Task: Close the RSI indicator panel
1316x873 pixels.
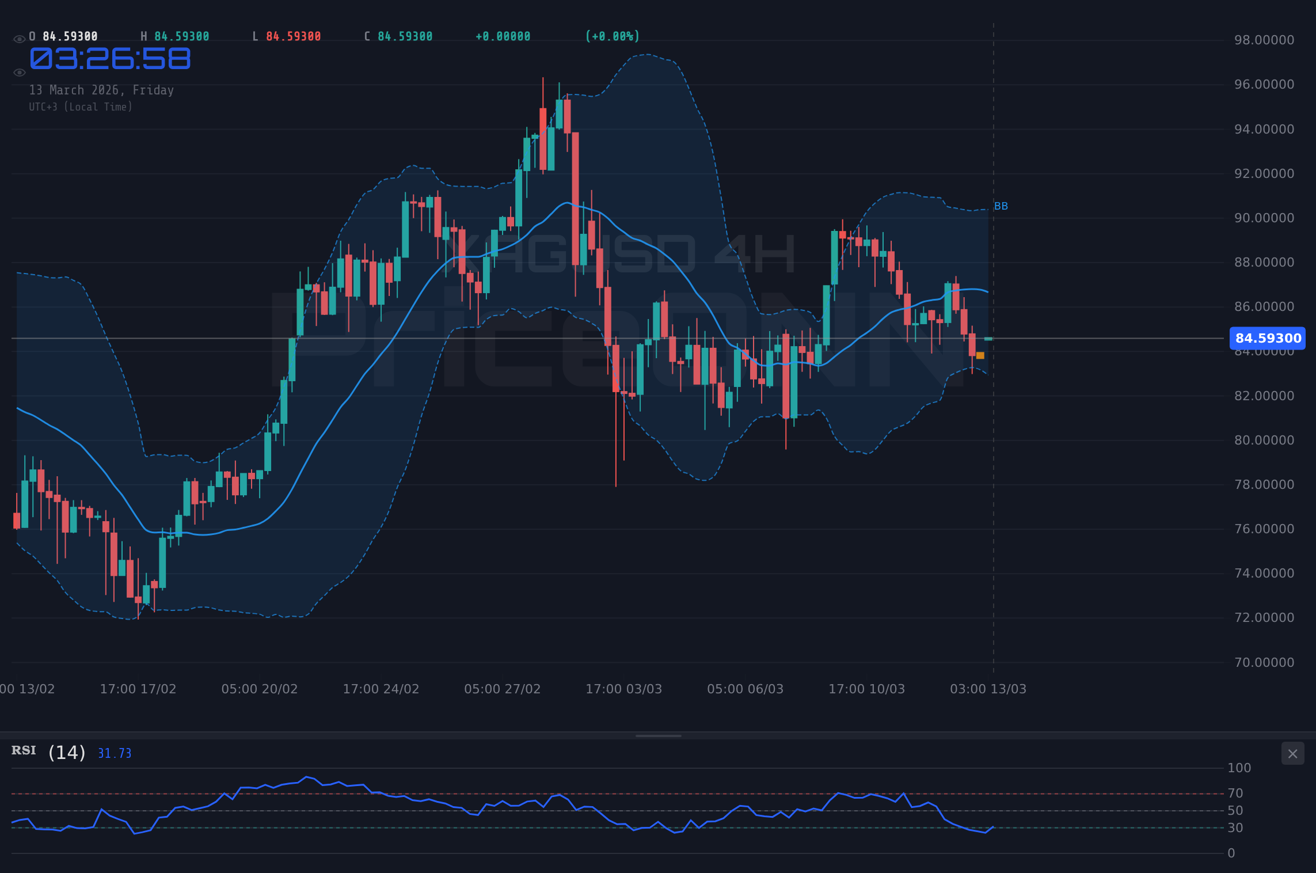Action: click(x=1292, y=754)
